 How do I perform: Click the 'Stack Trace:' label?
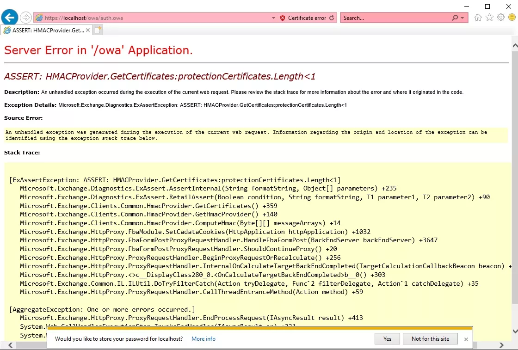(x=22, y=153)
